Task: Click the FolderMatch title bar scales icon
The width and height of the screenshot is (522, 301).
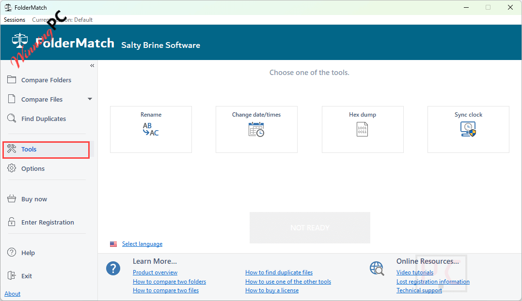Action: pos(8,7)
